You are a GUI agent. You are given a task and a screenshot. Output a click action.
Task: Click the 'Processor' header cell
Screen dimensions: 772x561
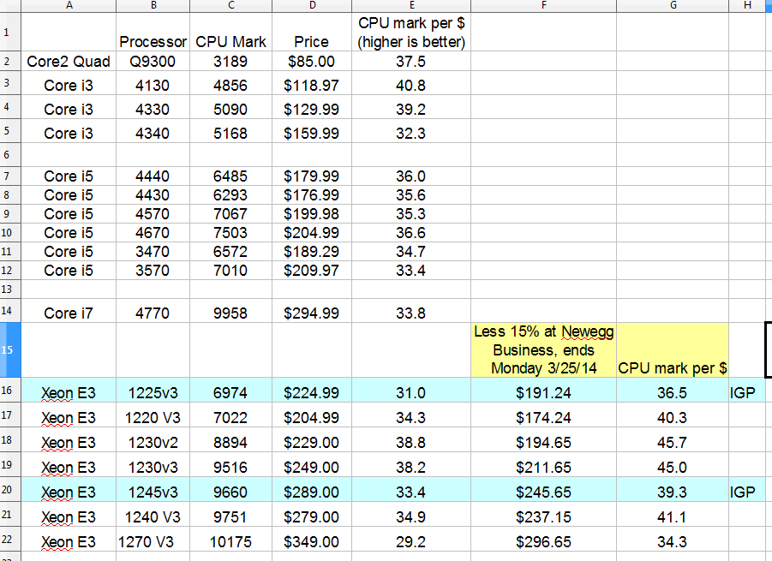[x=153, y=32]
